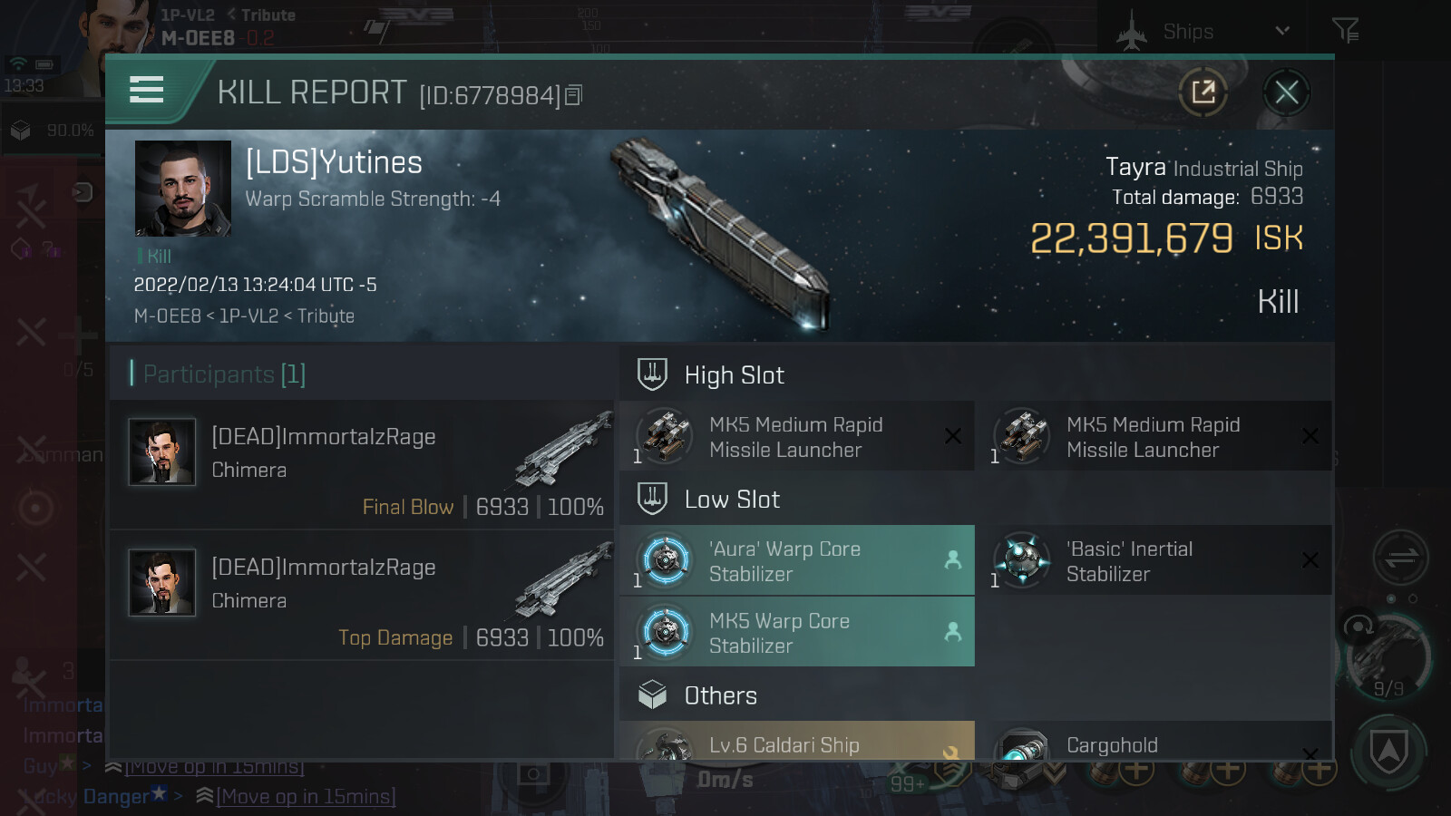
Task: Click the 'Basic' Inertial Stabilizer module icon
Action: click(x=1022, y=560)
